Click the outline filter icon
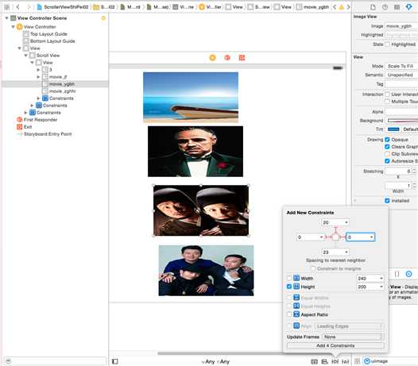 click(8, 361)
